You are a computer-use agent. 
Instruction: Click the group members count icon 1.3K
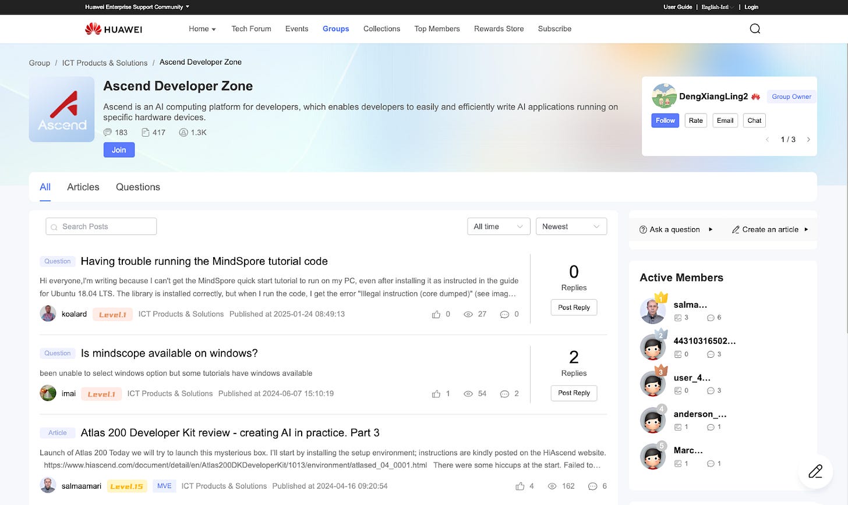tap(183, 133)
